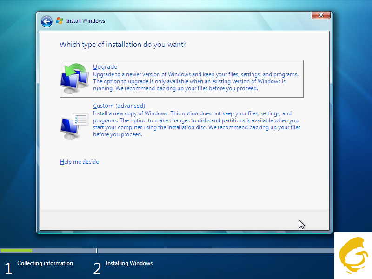Click the large step number 2
372x279 pixels.
pos(97,268)
